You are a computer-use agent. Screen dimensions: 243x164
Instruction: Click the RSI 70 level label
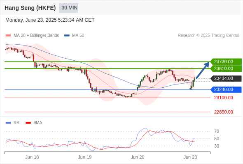tap(217, 132)
